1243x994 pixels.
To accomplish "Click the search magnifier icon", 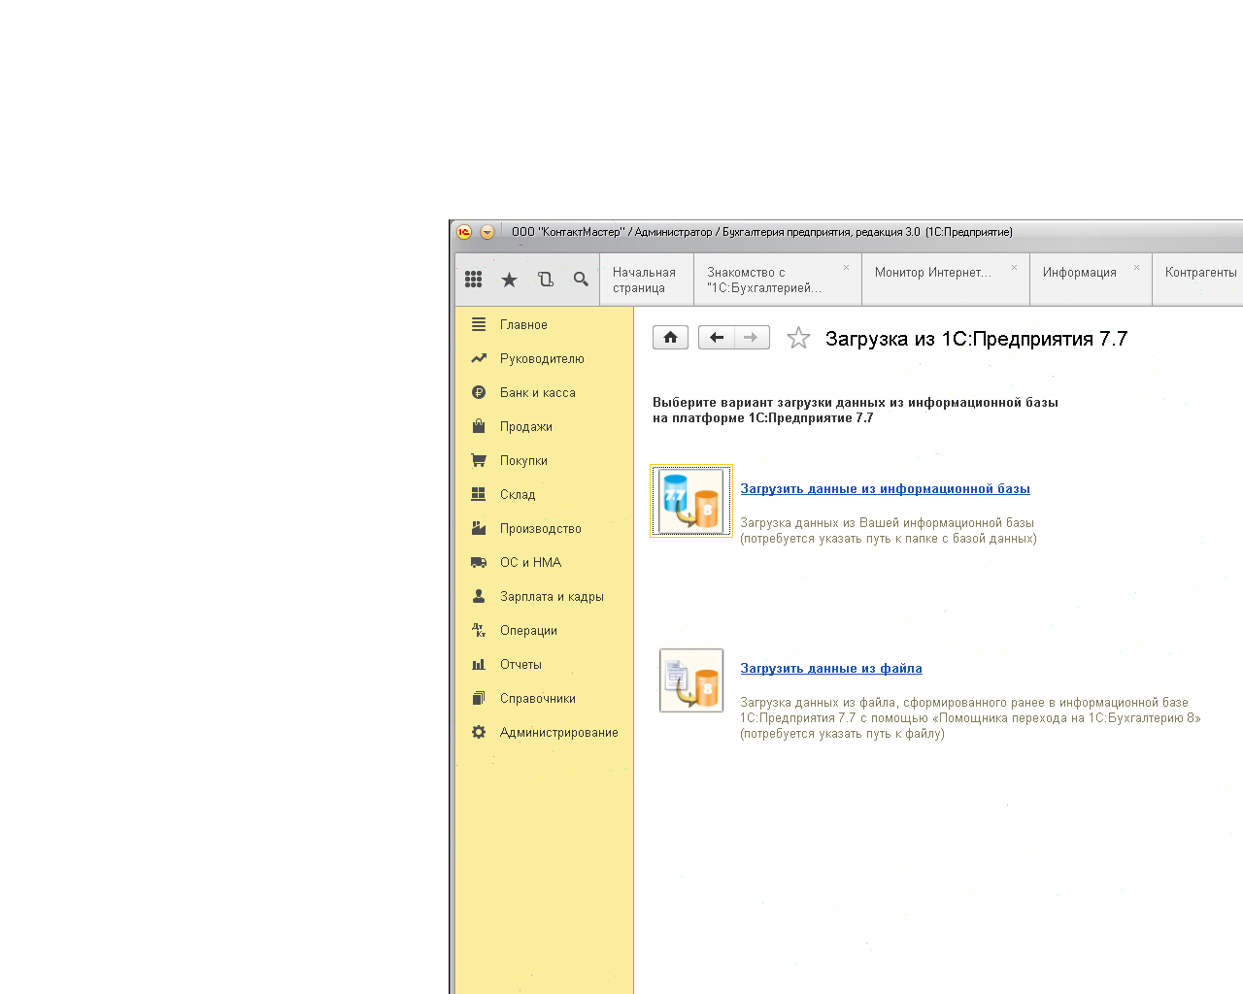I will (581, 280).
